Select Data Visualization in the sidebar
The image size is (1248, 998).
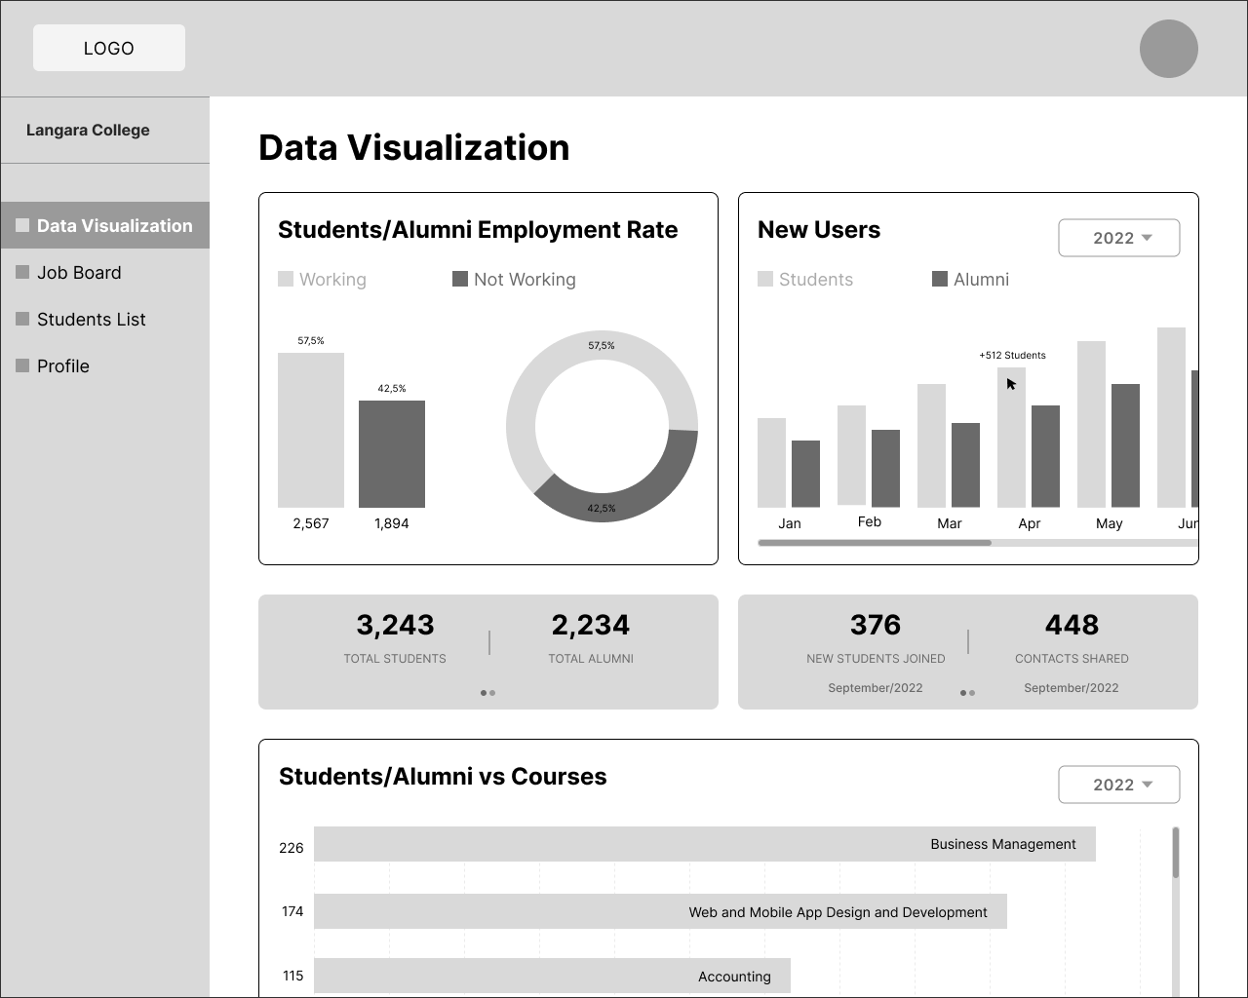105,225
